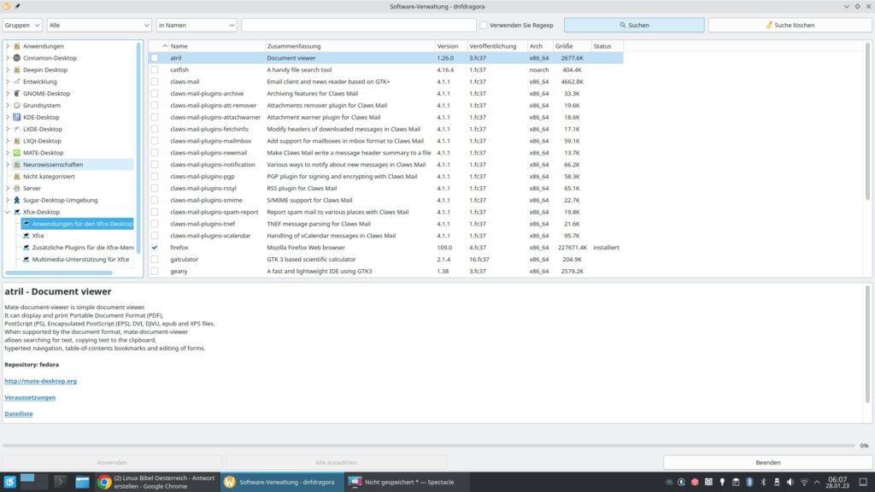Mark claws-mail for installation
The image size is (875, 492).
(155, 81)
